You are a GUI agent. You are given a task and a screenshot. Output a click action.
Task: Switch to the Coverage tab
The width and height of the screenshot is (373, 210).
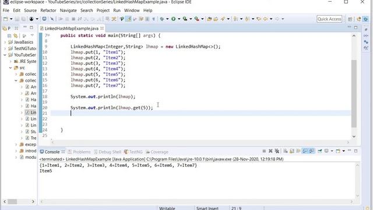click(157, 152)
